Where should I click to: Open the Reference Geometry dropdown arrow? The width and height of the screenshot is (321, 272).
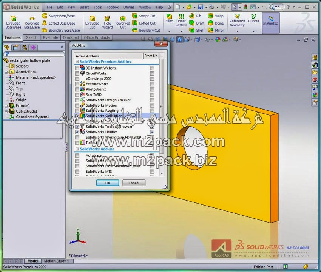click(237, 31)
